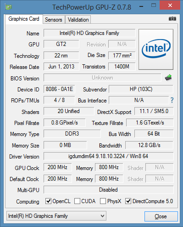The image size is (183, 227).
Task: Click the Multi-GPU Disabled field
Action: click(109, 190)
